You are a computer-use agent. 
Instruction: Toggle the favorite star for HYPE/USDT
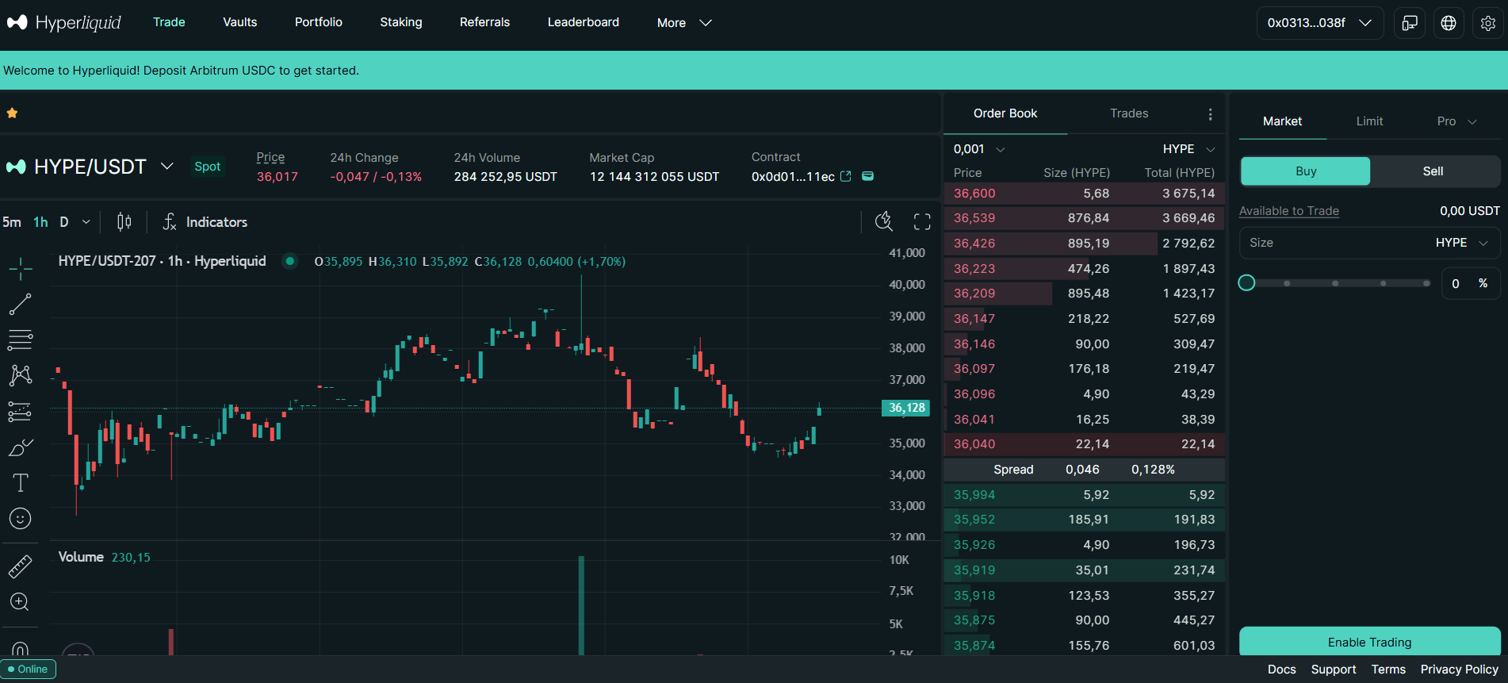(12, 113)
